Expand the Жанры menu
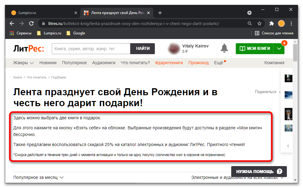 [x=23, y=63]
